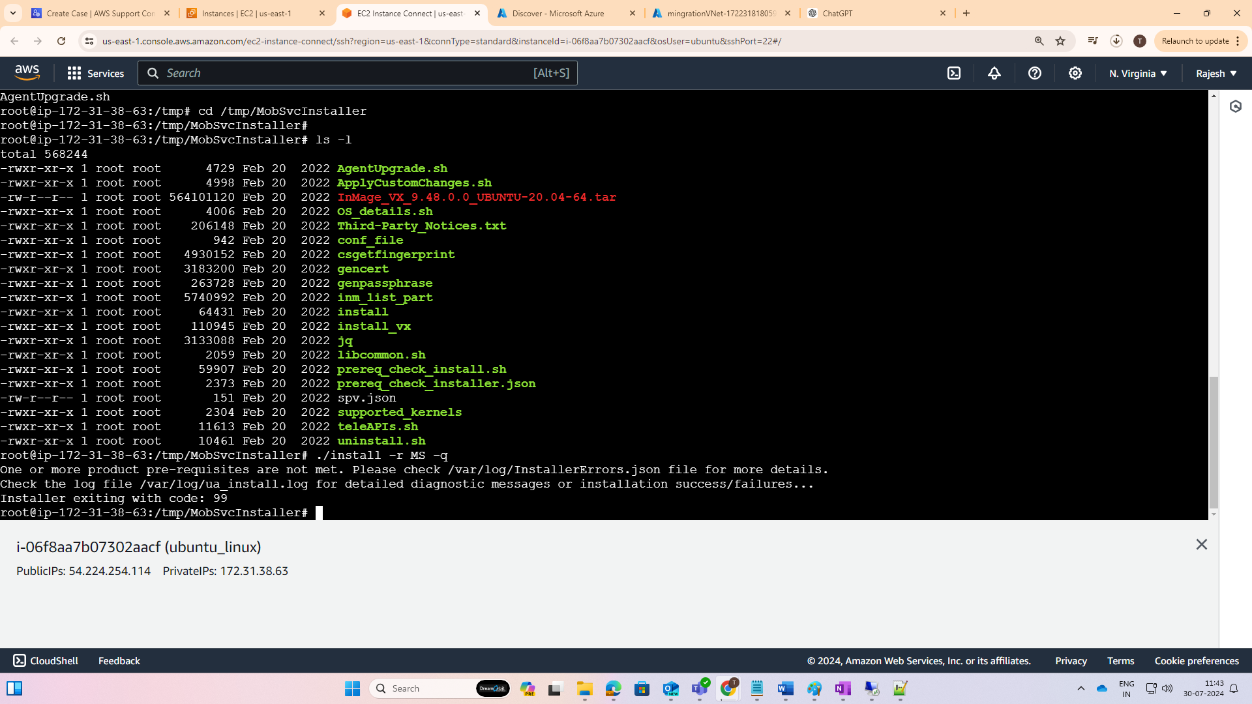The image size is (1252, 704).
Task: Toggle bookmark star for current page
Action: [x=1061, y=40]
